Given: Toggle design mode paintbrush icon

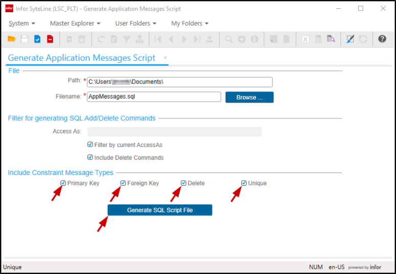Looking at the screenshot, I should pyautogui.click(x=351, y=39).
